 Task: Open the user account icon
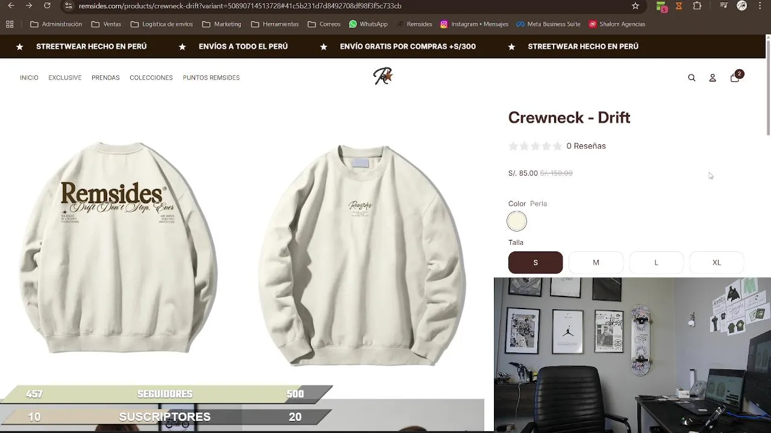(x=713, y=78)
